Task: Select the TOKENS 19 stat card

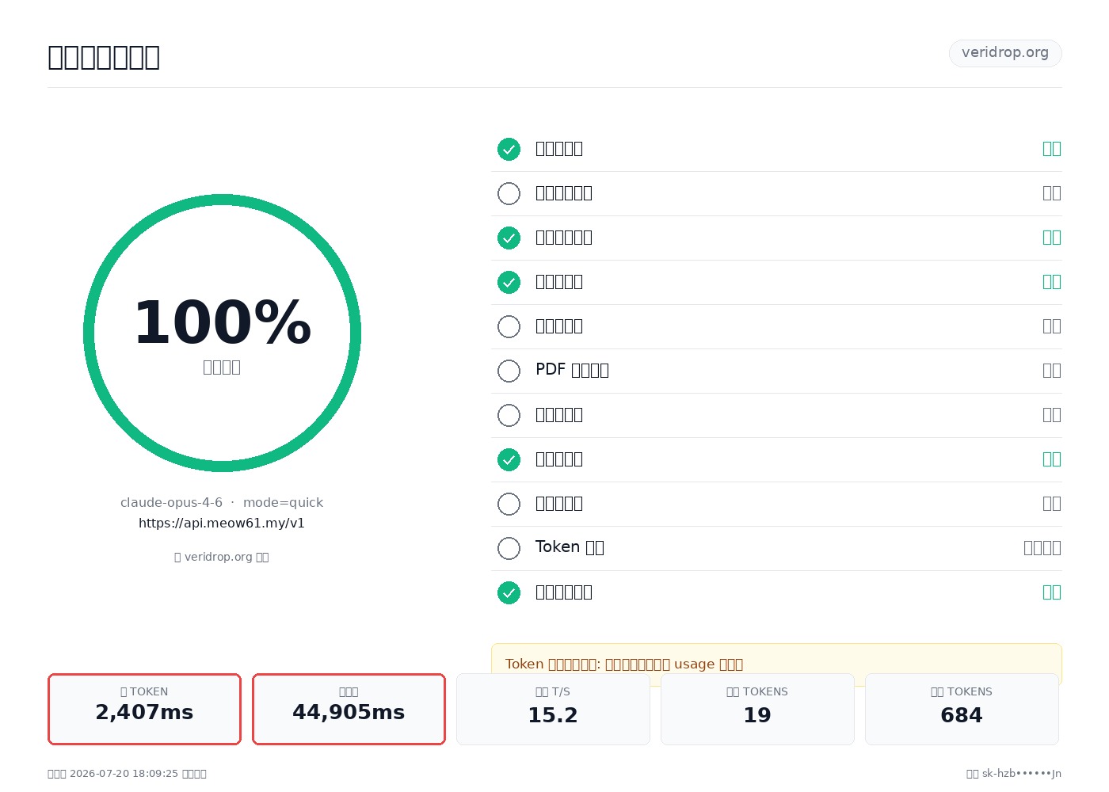Action: [757, 709]
